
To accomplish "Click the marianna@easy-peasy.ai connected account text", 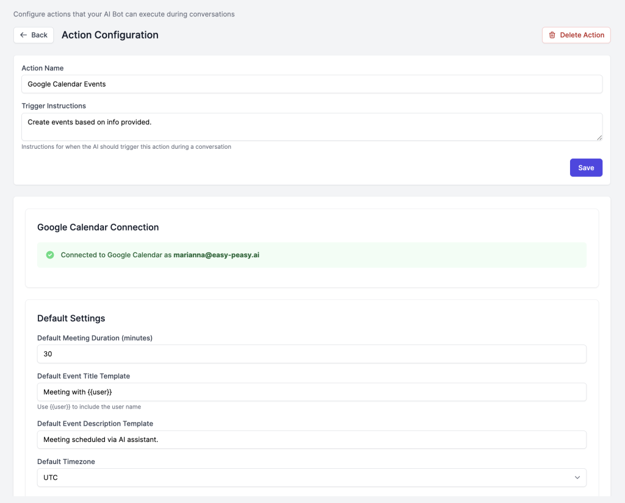I will (x=217, y=255).
